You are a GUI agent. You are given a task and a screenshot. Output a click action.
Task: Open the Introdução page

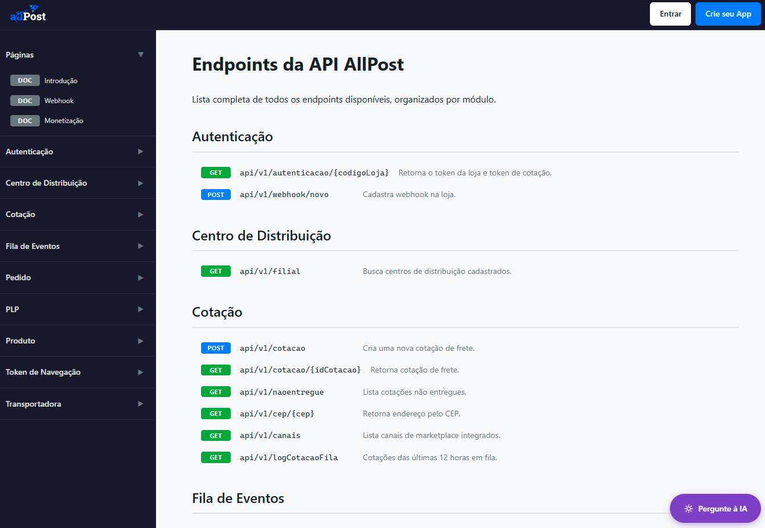pos(61,81)
